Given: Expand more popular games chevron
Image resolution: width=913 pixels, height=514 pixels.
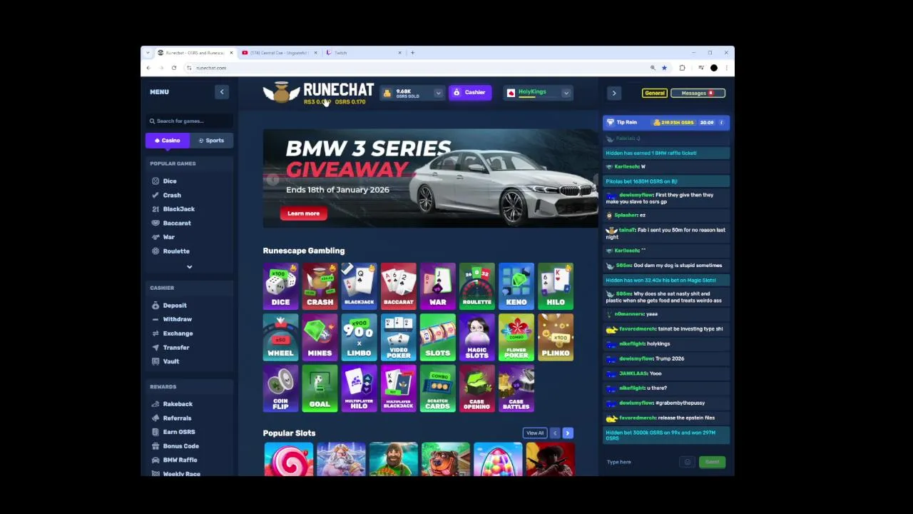Looking at the screenshot, I should tap(189, 266).
